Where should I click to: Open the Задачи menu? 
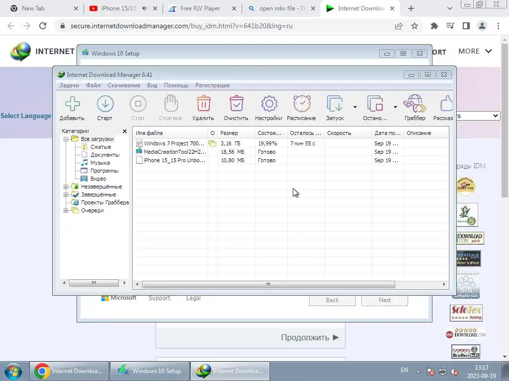pyautogui.click(x=69, y=85)
